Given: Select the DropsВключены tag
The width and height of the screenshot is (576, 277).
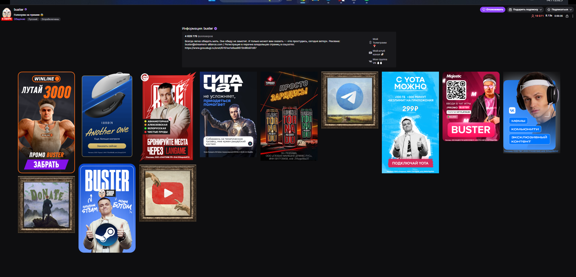Looking at the screenshot, I should 50,19.
